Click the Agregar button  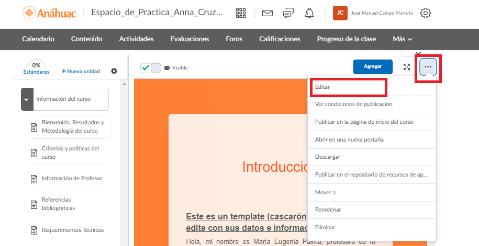pyautogui.click(x=373, y=67)
